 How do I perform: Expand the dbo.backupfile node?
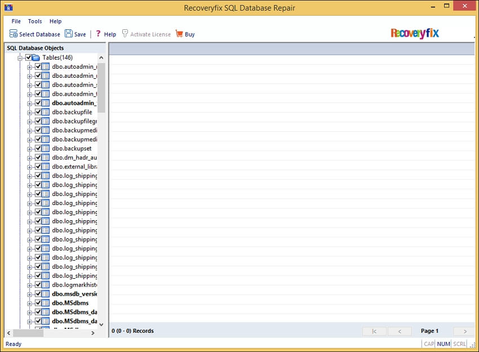(30, 113)
